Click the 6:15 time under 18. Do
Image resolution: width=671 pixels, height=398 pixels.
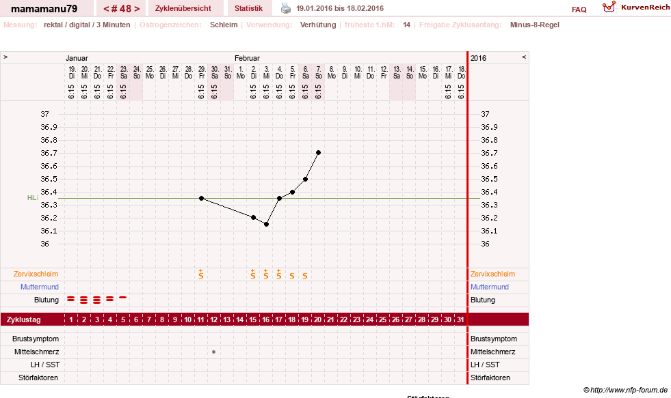click(x=461, y=91)
